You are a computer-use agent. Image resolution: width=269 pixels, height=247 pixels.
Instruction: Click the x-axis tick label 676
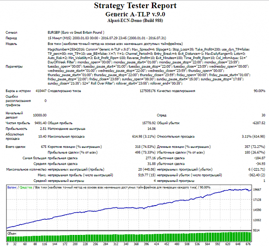tap(248, 244)
